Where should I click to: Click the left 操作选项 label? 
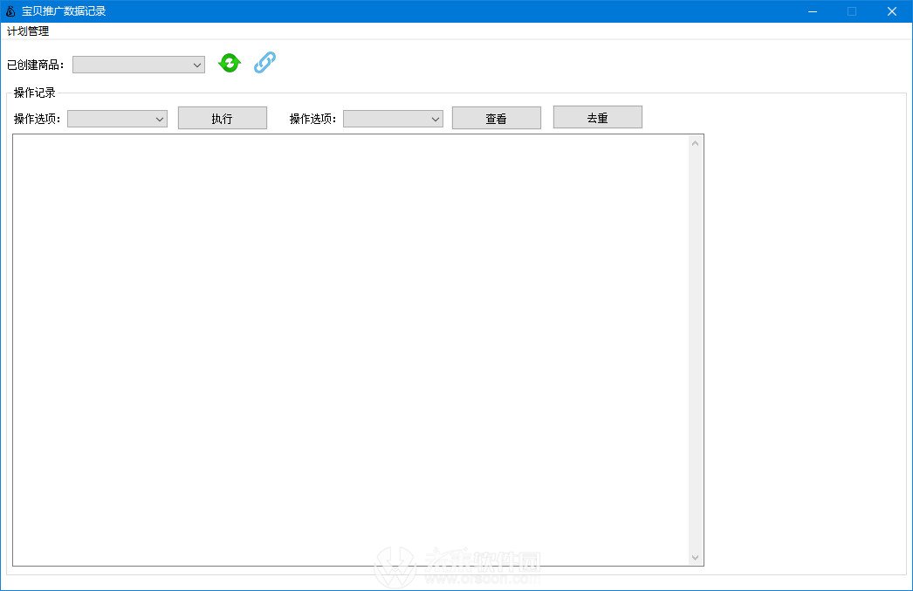coord(37,118)
